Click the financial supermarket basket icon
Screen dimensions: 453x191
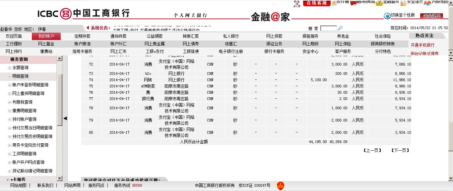(x=379, y=3)
